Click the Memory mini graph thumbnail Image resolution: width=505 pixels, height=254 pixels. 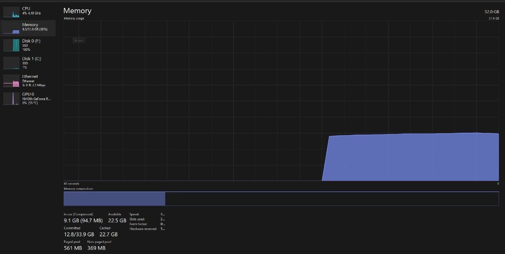coord(11,28)
